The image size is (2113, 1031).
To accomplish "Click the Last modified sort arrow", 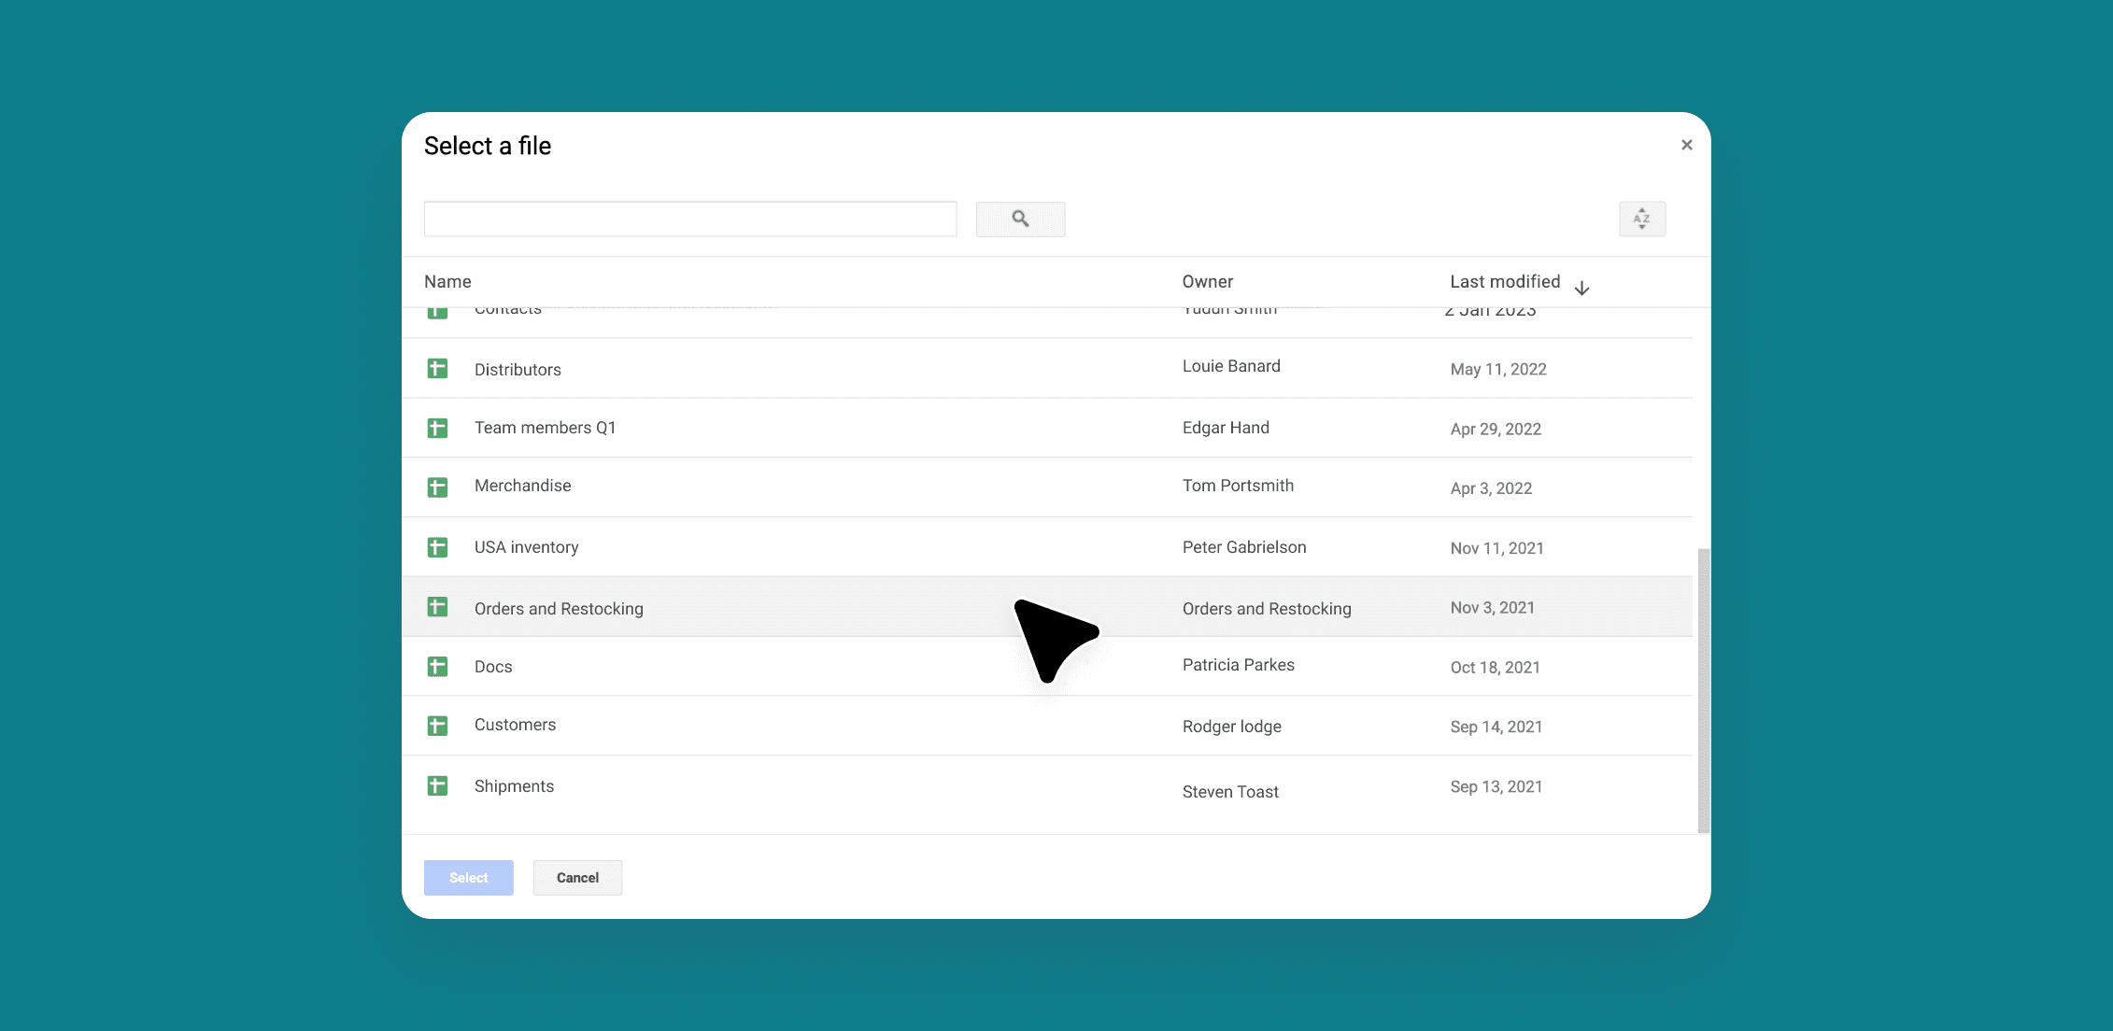I will coord(1581,287).
